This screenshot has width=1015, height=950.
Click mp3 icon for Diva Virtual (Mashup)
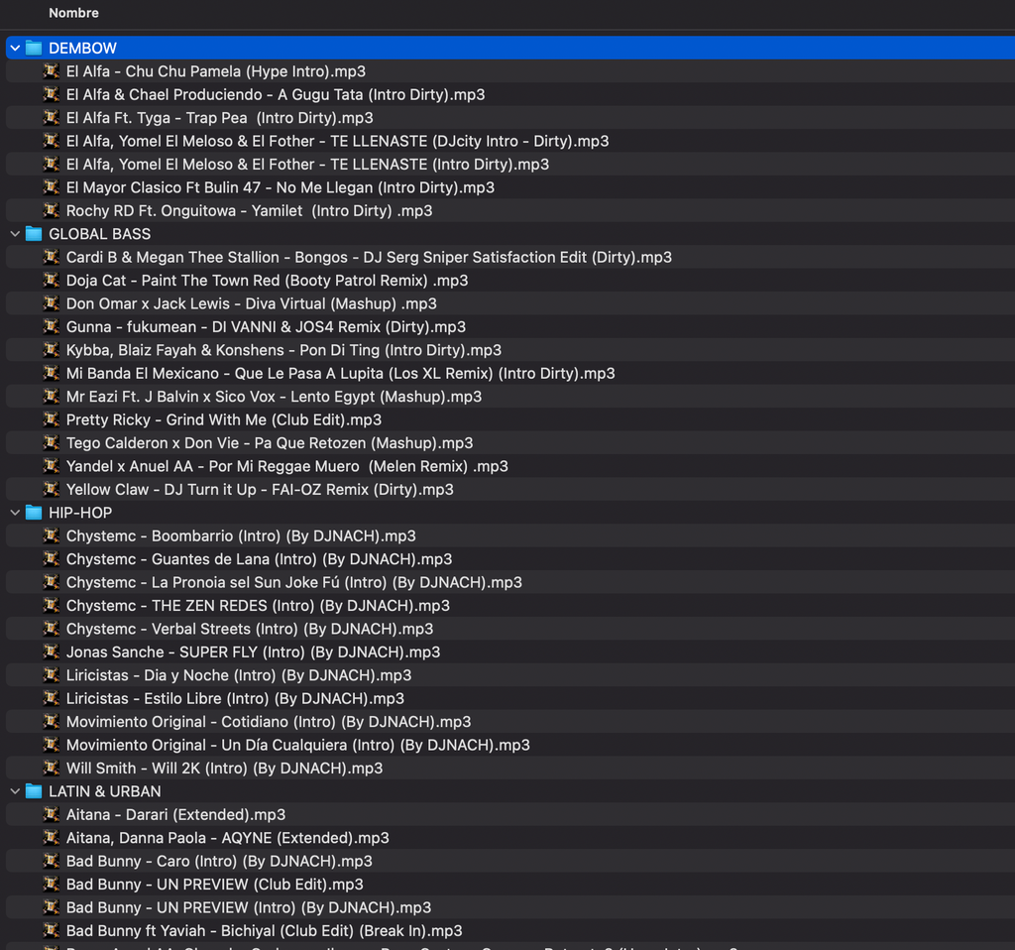tap(52, 303)
